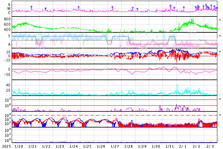Click the flare marker on 2/ 1
Screen dimensions: 223x149
(184, 7)
